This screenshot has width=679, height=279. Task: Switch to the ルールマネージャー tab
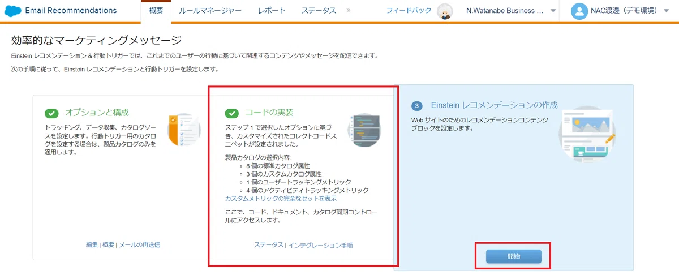[210, 11]
